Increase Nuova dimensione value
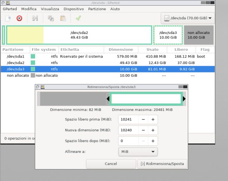Screen dimensions: 228x181 153,130
